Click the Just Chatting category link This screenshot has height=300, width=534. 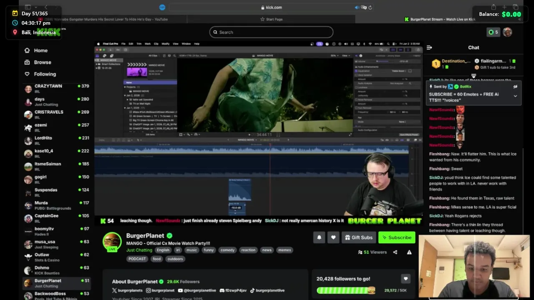pos(139,250)
